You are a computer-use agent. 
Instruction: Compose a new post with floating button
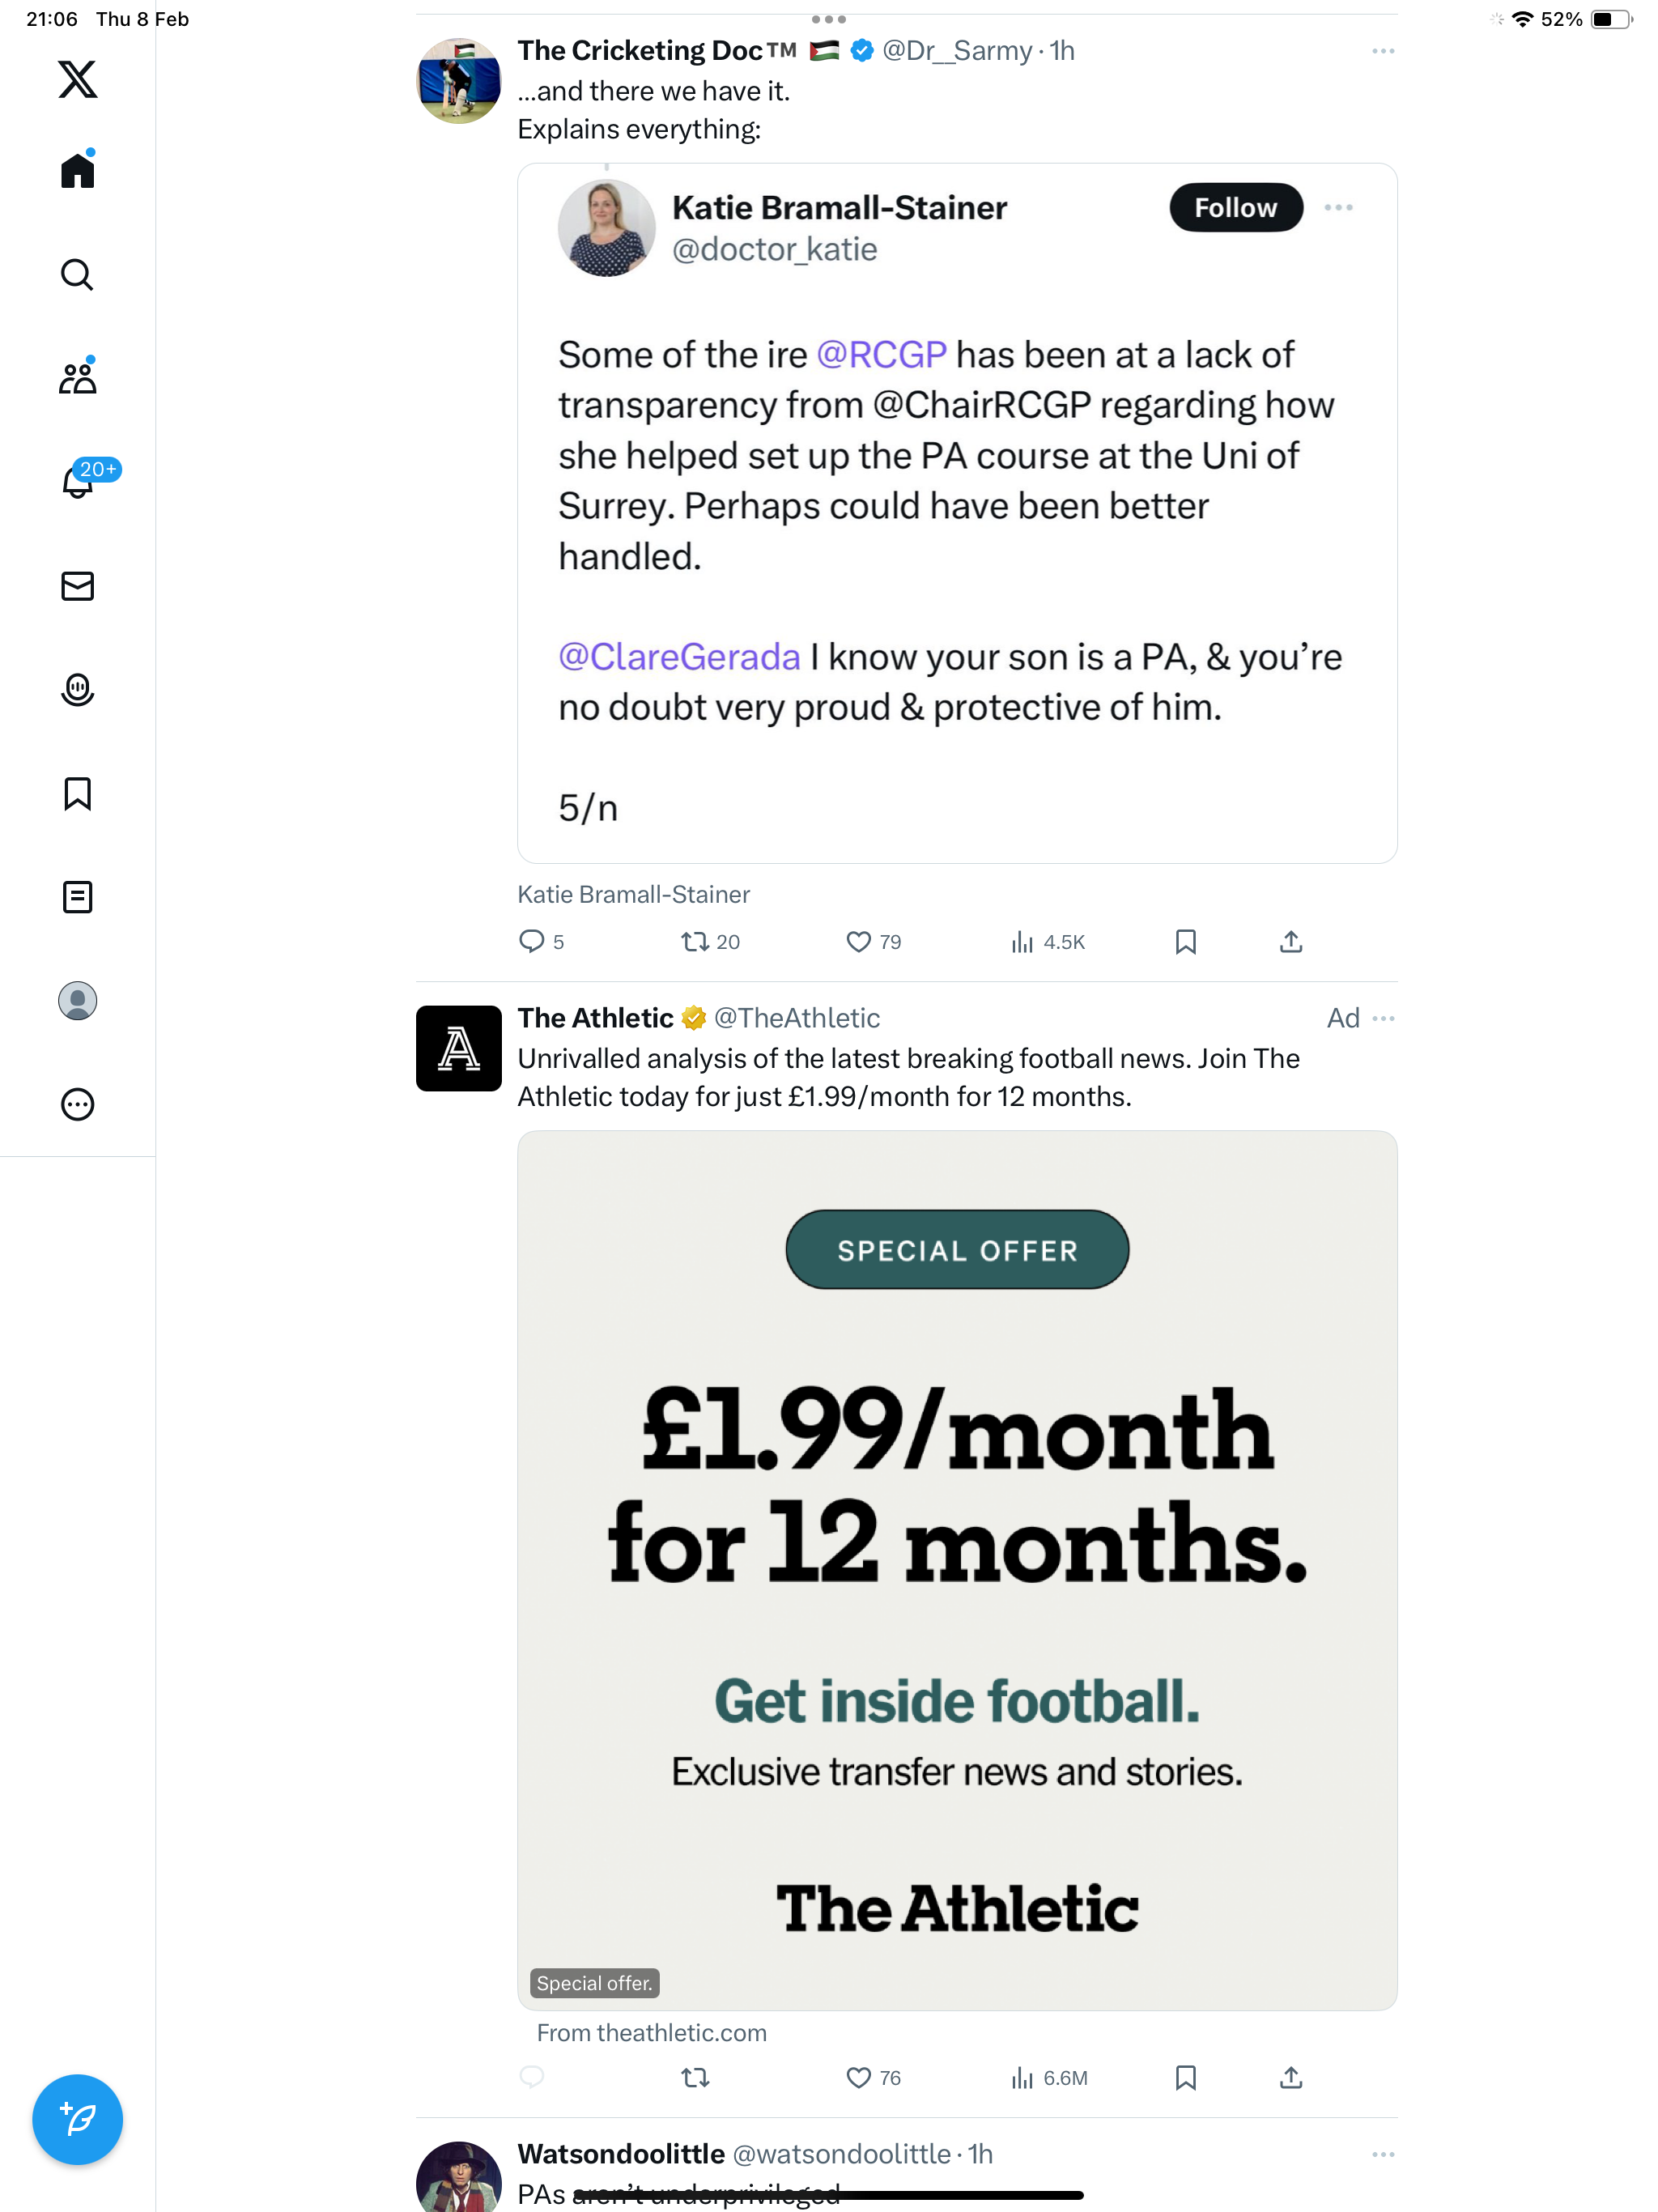[x=77, y=2119]
